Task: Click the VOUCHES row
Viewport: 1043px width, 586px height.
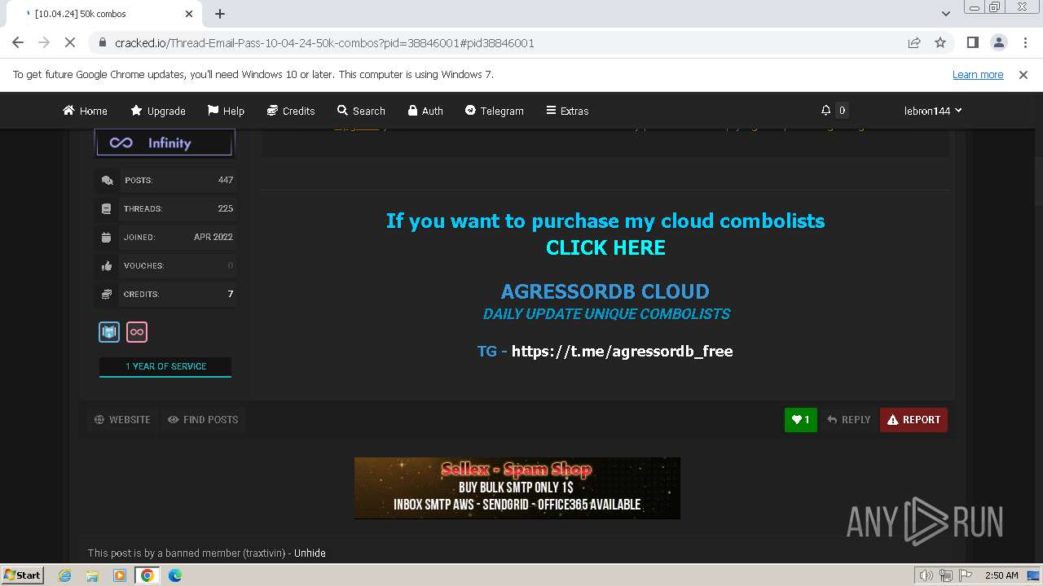Action: [165, 265]
